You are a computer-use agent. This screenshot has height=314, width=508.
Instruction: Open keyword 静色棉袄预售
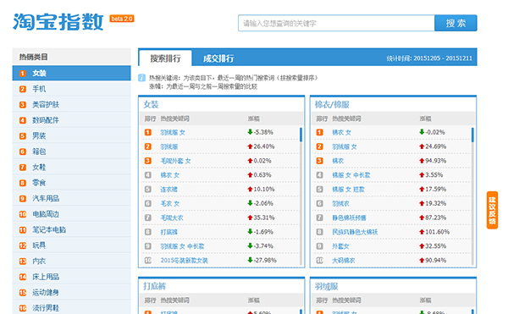point(349,218)
